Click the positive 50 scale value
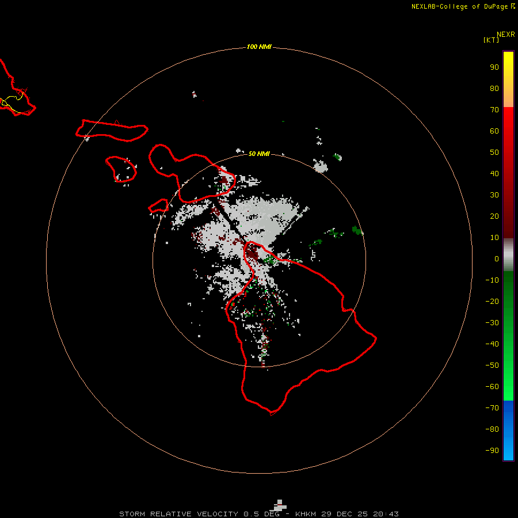The width and height of the screenshot is (518, 518). (494, 153)
